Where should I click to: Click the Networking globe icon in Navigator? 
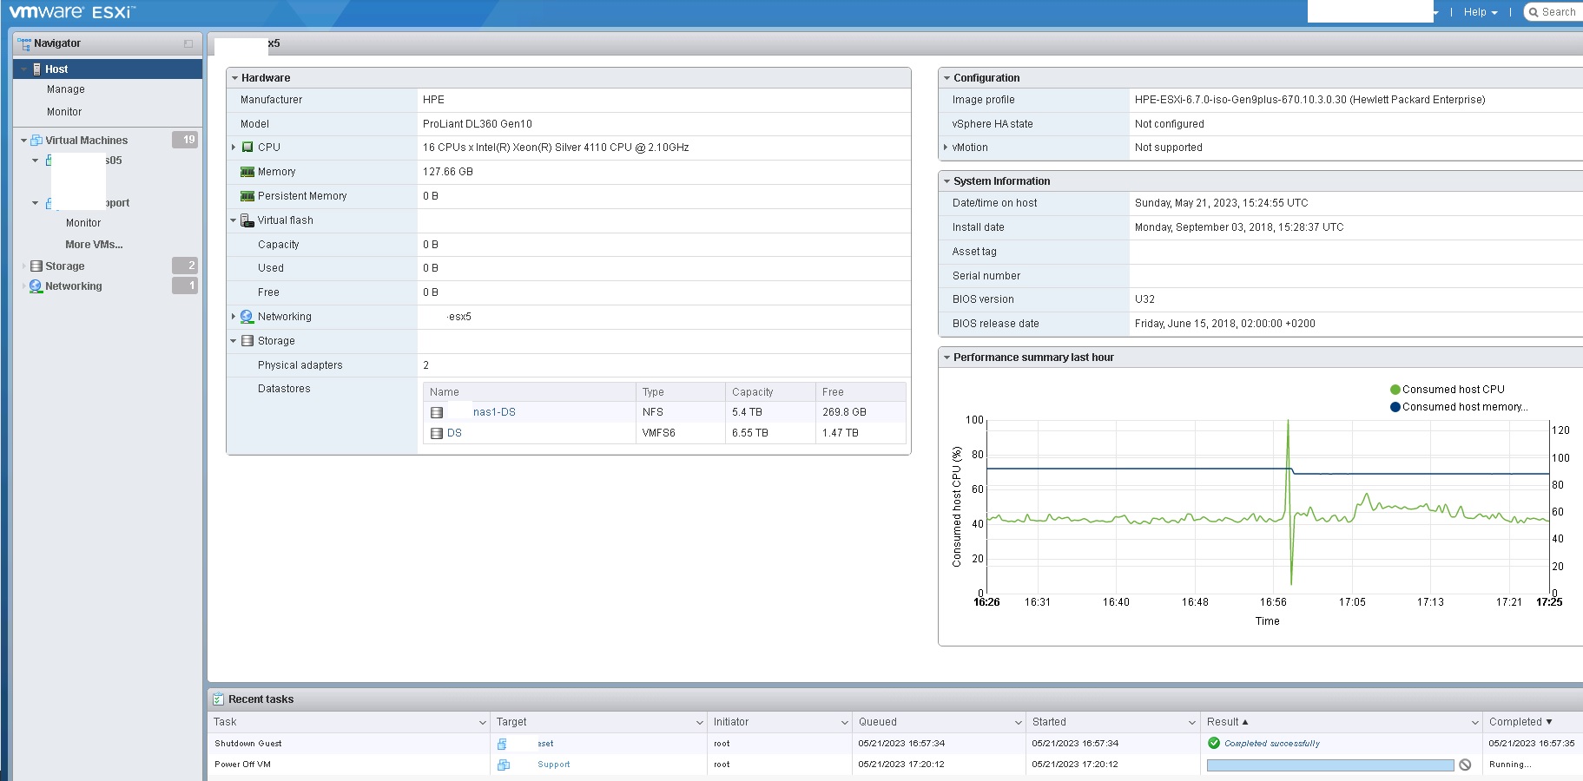[36, 286]
